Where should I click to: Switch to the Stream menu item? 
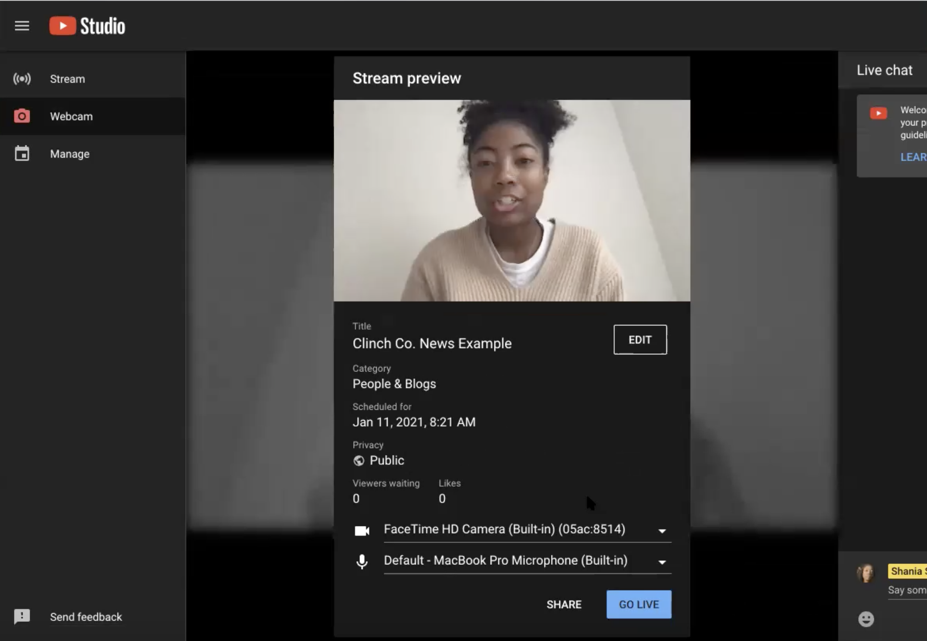[x=68, y=79]
